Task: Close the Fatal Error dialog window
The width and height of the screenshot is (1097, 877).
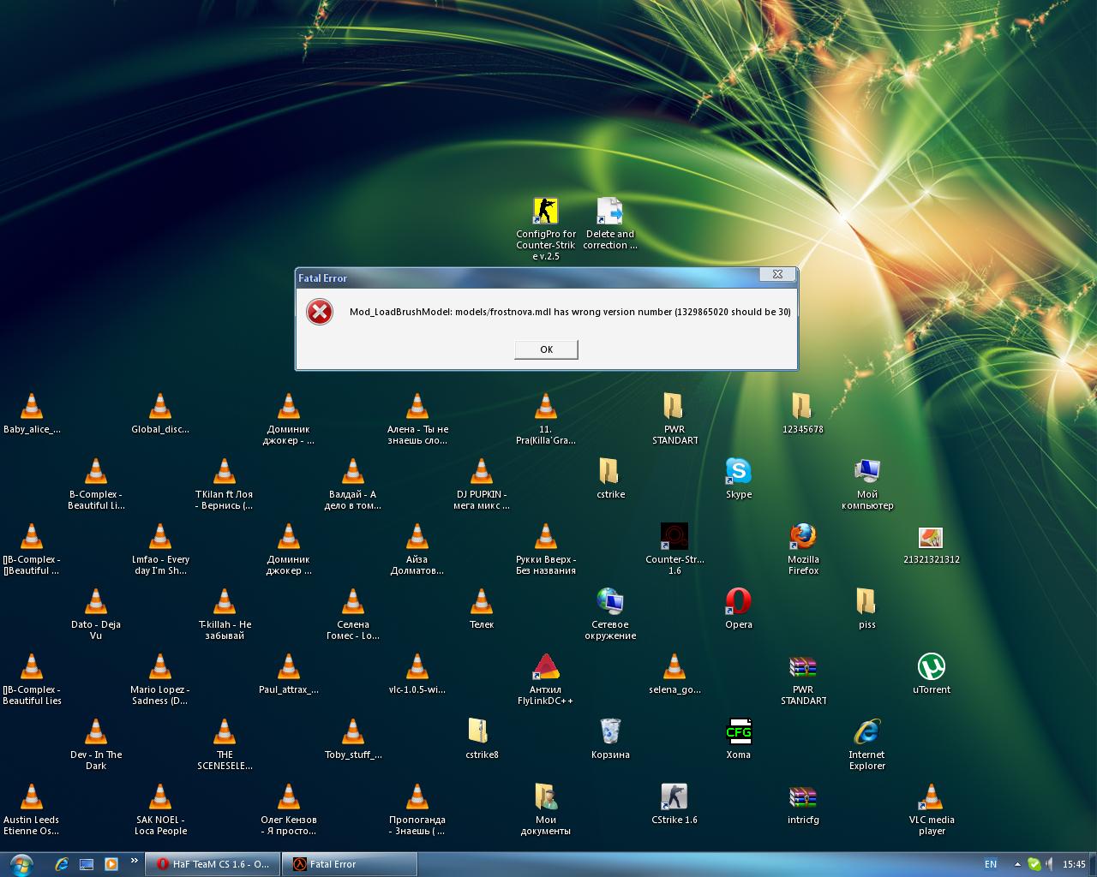Action: [x=776, y=275]
